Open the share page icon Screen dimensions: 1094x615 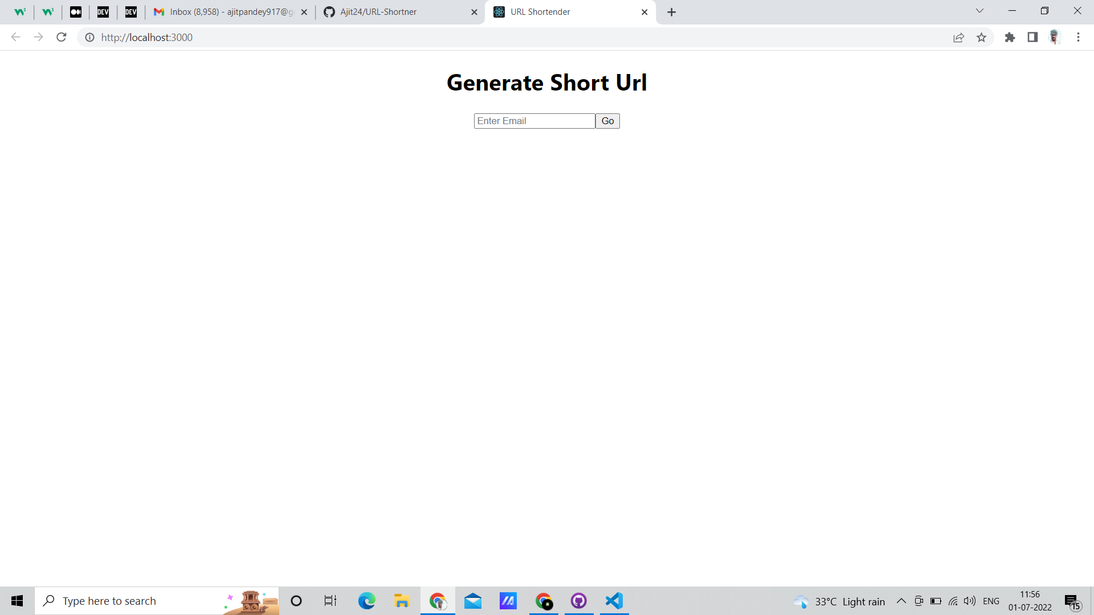(958, 37)
